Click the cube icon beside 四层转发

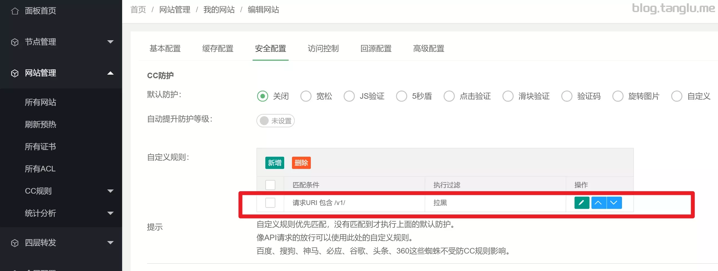15,243
